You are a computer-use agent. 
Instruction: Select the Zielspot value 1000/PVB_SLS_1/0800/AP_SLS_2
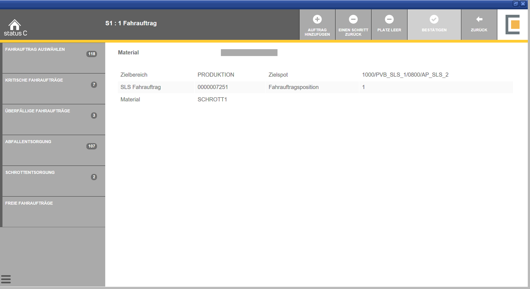(x=405, y=75)
